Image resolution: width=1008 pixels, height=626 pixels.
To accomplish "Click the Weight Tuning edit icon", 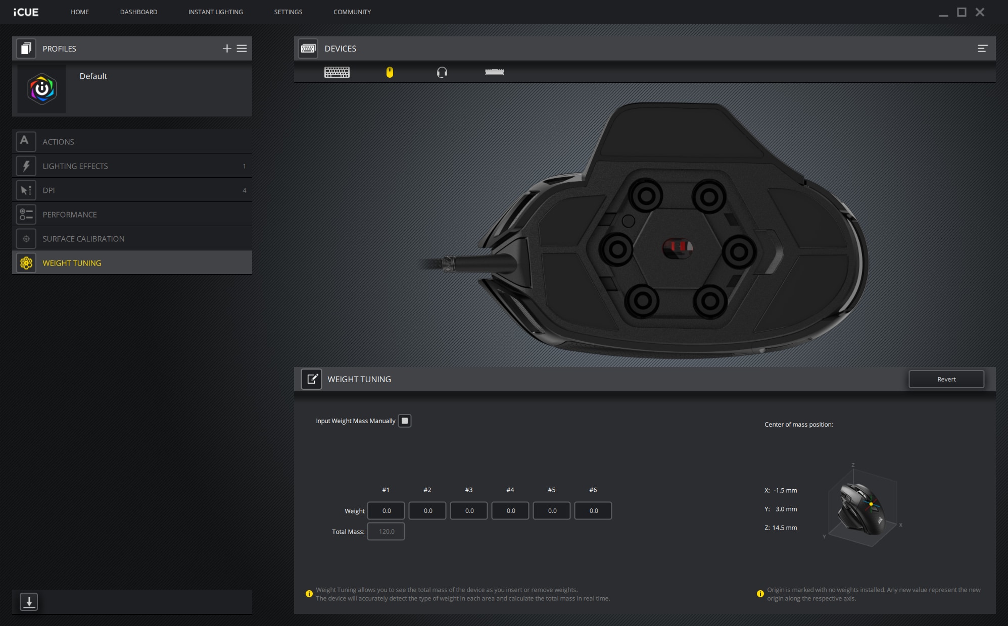I will coord(312,379).
